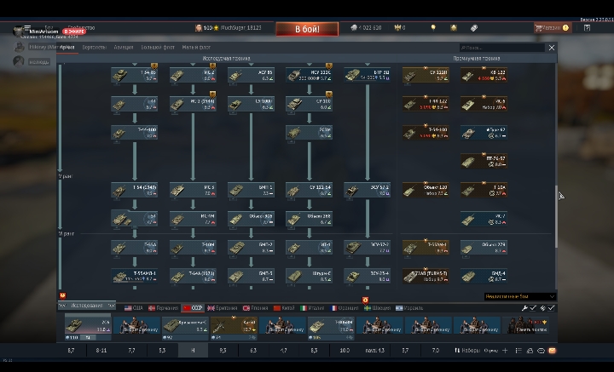Select the premium Объект 279 tank
This screenshot has width=614, height=372.
[484, 248]
